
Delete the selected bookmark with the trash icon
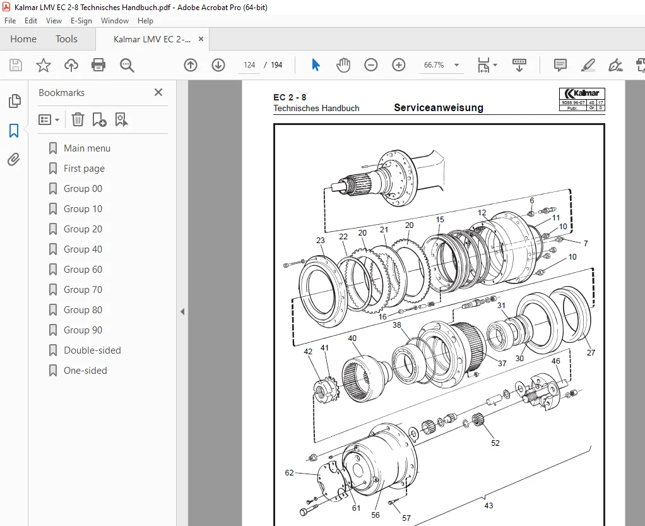[78, 120]
